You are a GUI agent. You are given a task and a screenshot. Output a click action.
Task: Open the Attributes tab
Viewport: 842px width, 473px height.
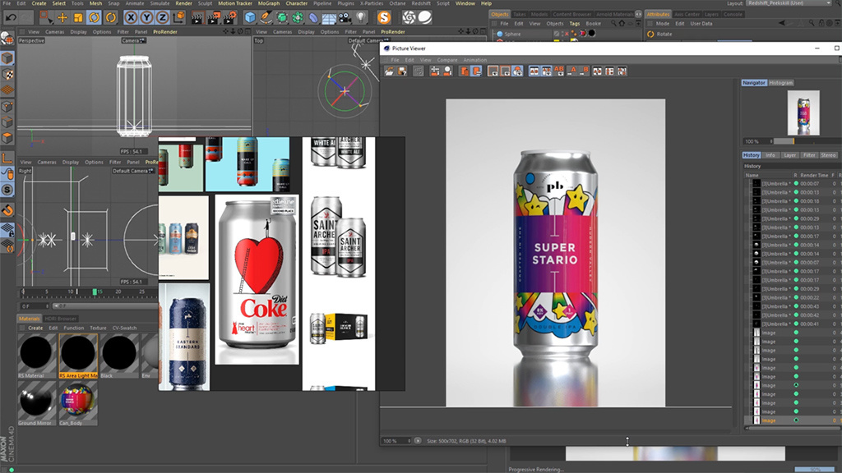[658, 14]
